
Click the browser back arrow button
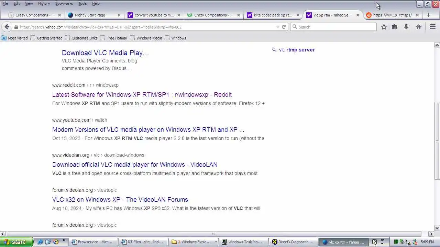pos(7,27)
